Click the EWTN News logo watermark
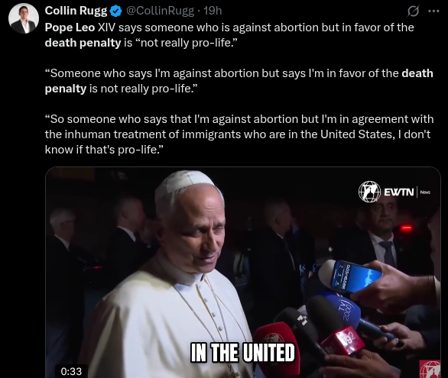This screenshot has width=448, height=378. [x=394, y=192]
